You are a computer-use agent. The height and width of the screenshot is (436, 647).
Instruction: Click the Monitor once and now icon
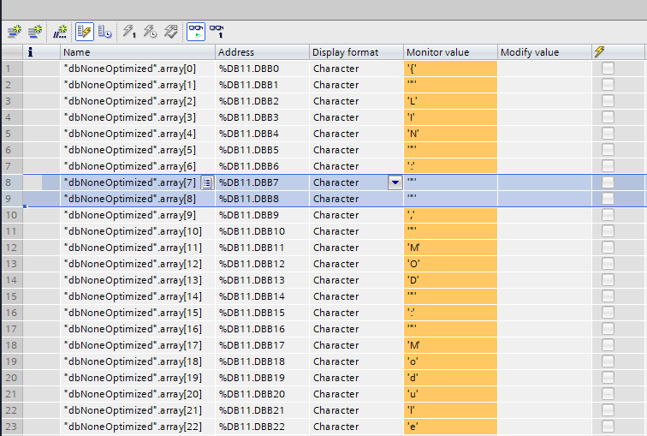(217, 32)
